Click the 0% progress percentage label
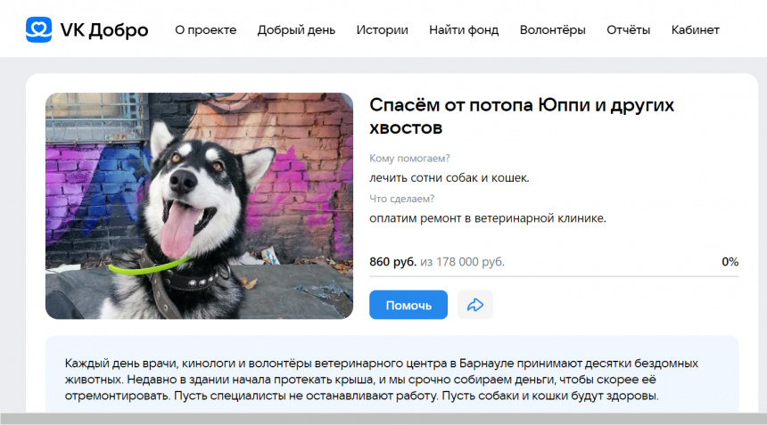This screenshot has height=425, width=767. 730,262
